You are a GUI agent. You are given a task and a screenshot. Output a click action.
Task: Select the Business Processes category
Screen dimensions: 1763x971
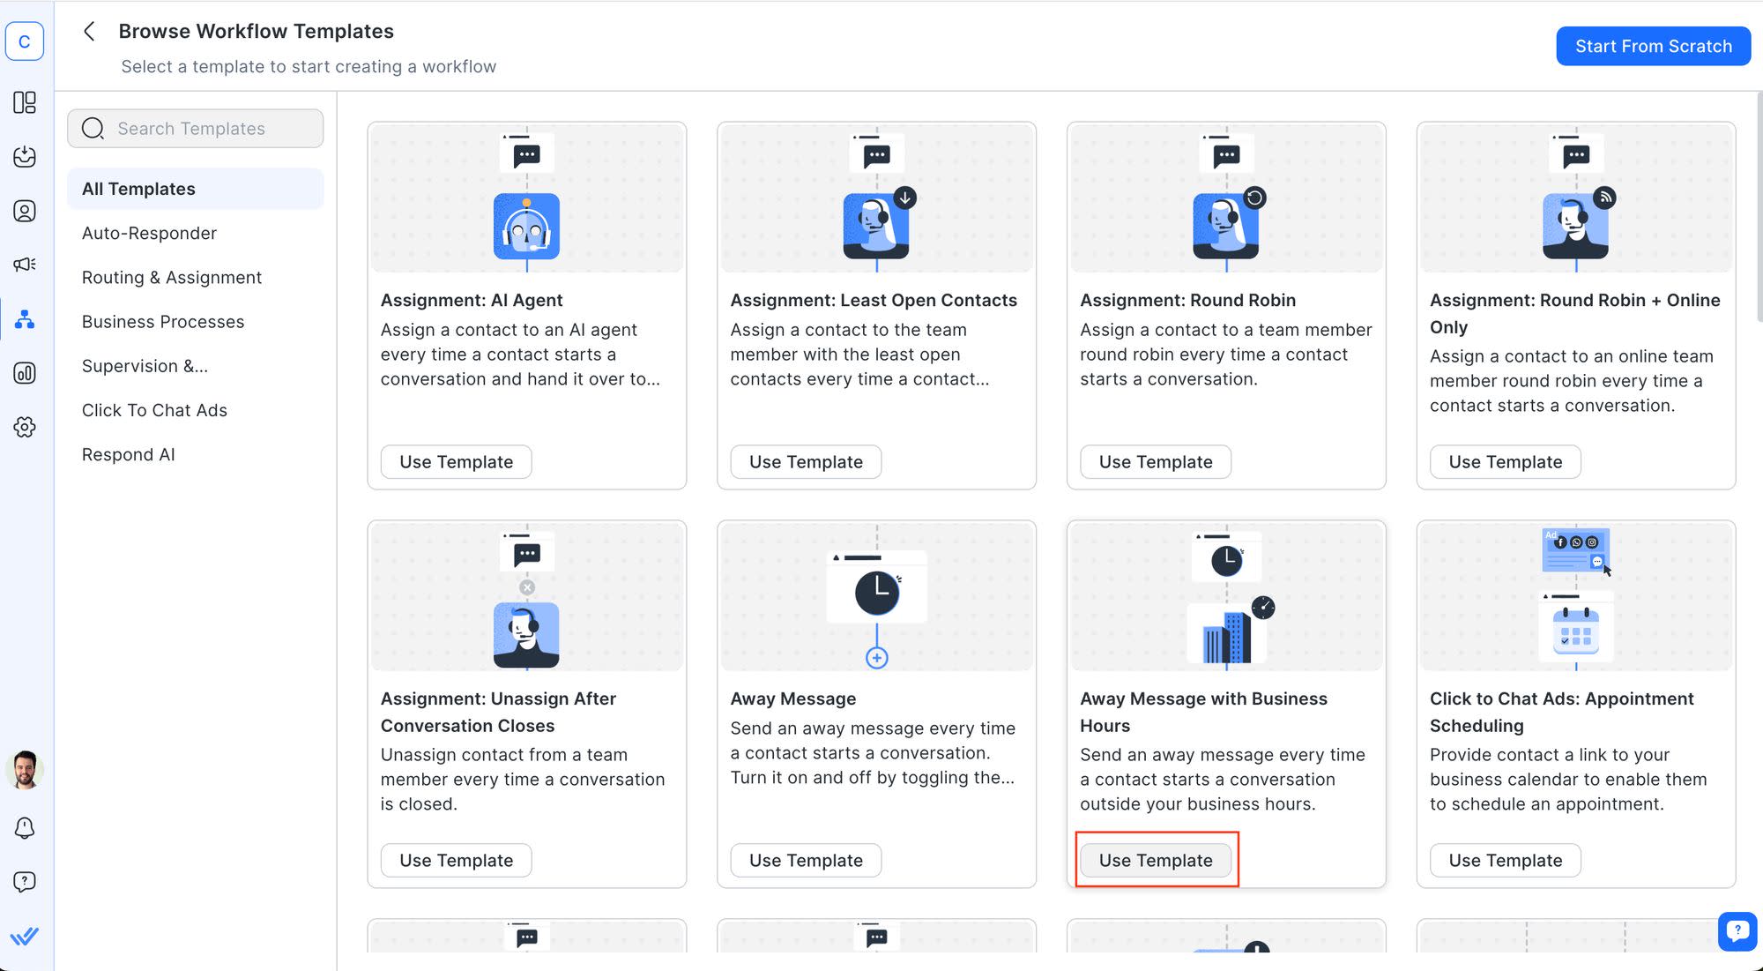(x=162, y=320)
